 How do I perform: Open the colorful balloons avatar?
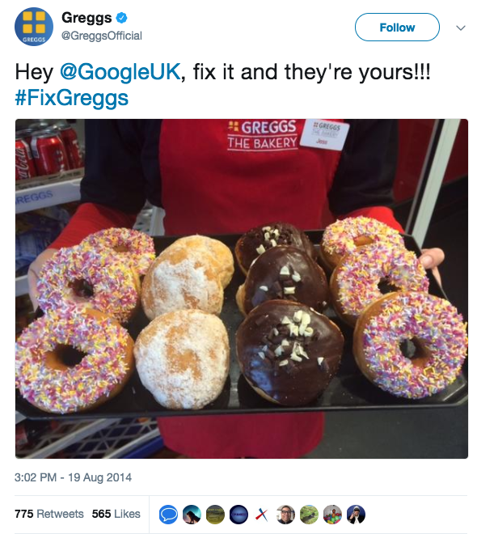click(x=332, y=514)
